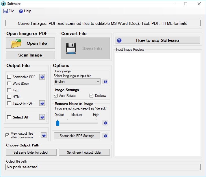Close the Software window
The height and width of the screenshot is (177, 206).
pyautogui.click(x=199, y=4)
